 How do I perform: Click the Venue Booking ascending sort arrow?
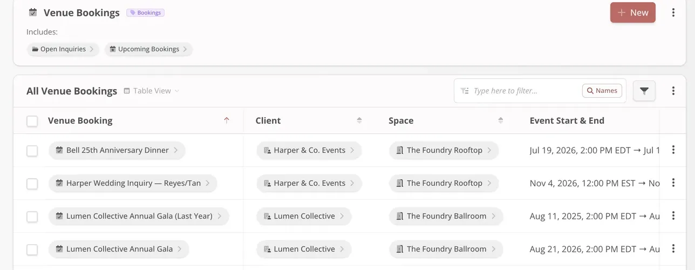pyautogui.click(x=227, y=120)
